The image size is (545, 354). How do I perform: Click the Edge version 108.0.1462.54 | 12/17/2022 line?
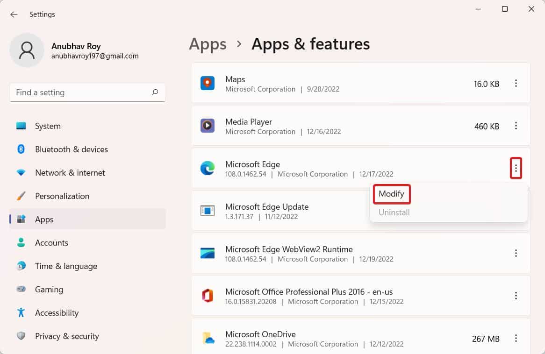309,174
